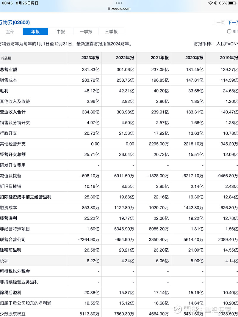Select the 联营合营公司 row label
This screenshot has height=317, width=238.
click(13, 239)
